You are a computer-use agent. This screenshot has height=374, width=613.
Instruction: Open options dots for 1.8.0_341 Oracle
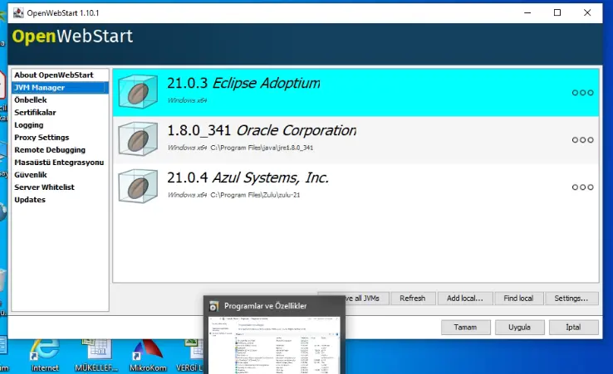(x=582, y=140)
